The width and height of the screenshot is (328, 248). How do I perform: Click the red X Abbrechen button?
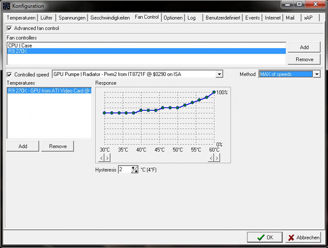[303, 237]
